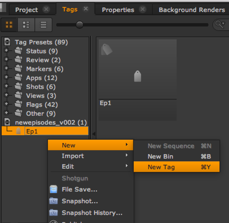This screenshot has height=223, width=229.
Task: Collapse the tree pane with splitter arrow
Action: click(94, 134)
